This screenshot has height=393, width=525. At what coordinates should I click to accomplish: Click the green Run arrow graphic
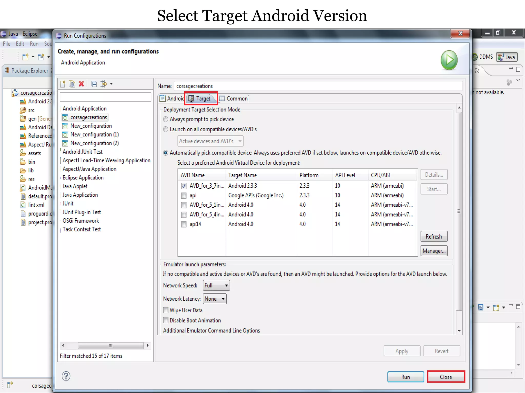pyautogui.click(x=449, y=60)
